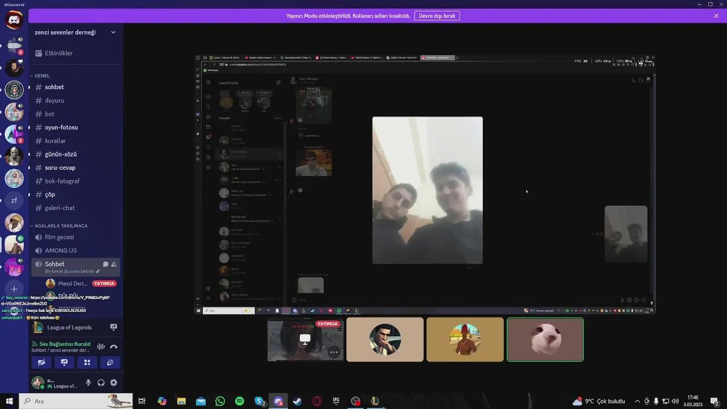Open Spotify from the taskbar

[x=239, y=401]
